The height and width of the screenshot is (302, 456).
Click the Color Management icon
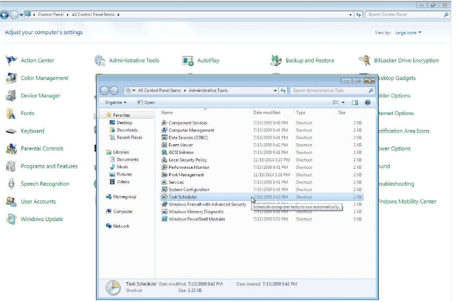(x=11, y=78)
